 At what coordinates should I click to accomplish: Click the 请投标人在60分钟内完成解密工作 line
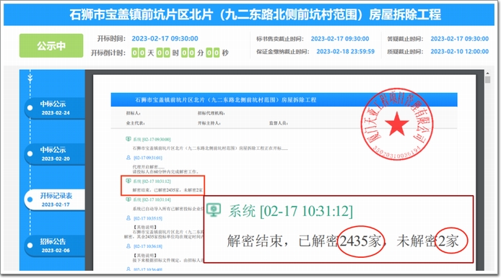(x=165, y=171)
